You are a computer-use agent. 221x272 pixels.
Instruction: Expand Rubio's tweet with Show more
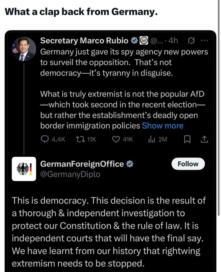click(163, 126)
